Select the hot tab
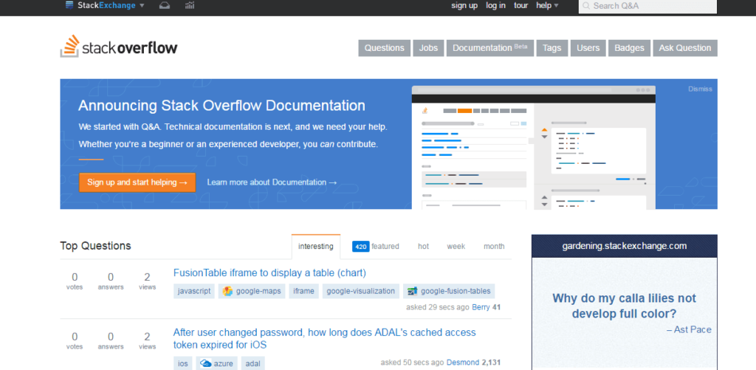The image size is (756, 370). pyautogui.click(x=423, y=247)
